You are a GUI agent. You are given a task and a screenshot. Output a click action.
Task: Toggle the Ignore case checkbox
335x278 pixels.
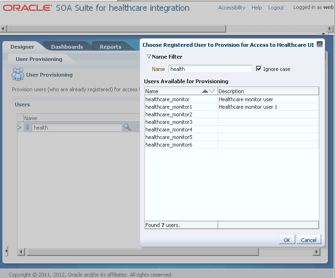point(259,69)
